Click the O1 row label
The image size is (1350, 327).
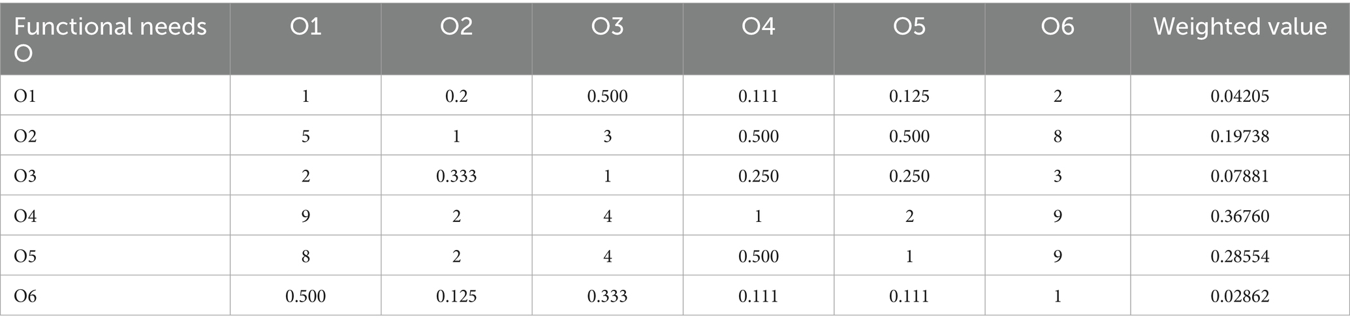click(x=25, y=97)
